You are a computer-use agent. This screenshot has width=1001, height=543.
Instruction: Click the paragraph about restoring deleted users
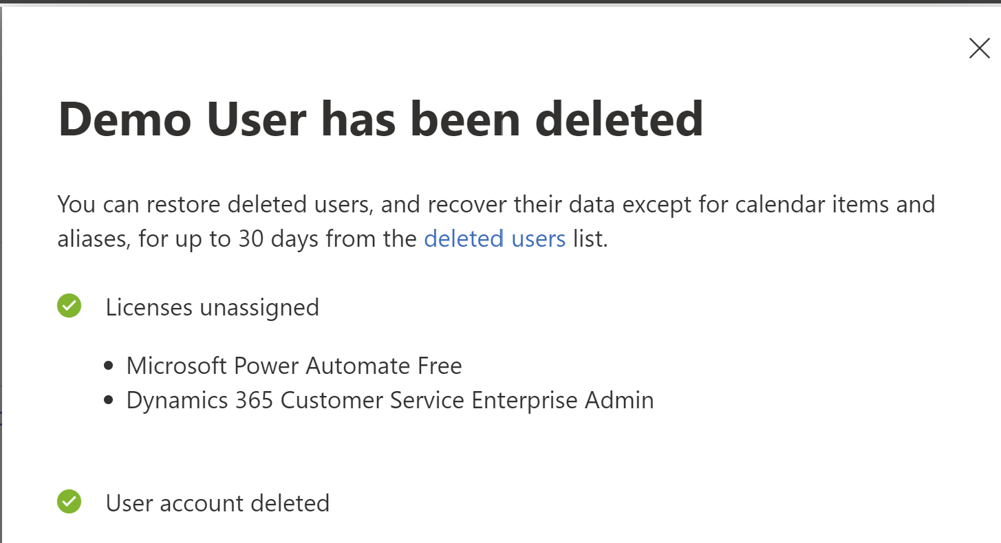[495, 221]
